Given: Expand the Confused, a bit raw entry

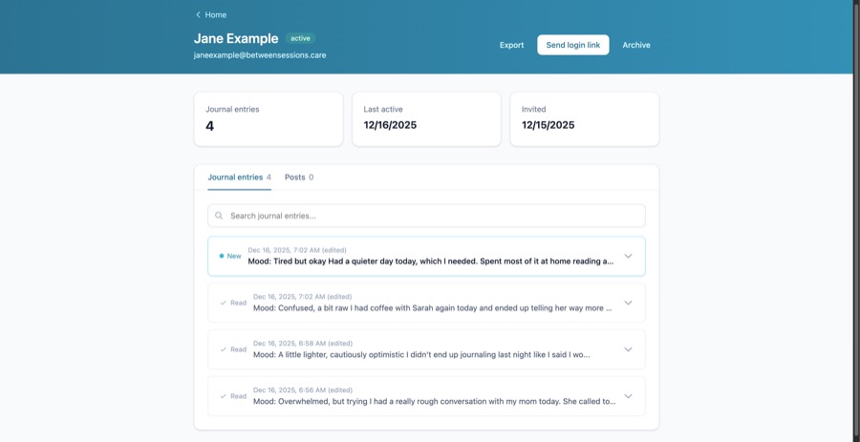Looking at the screenshot, I should point(628,303).
